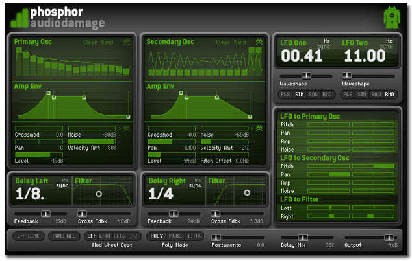Click LFO One rate value 00.41

302,56
